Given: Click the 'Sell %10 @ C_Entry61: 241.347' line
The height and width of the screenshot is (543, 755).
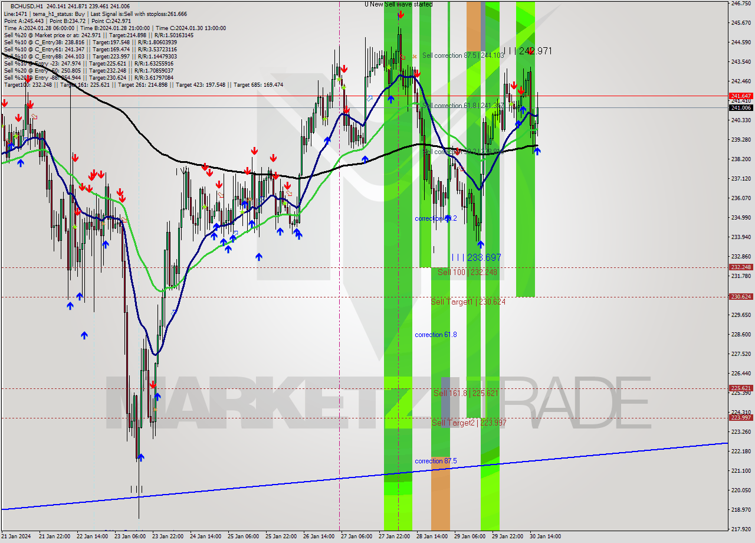Looking at the screenshot, I should [90, 49].
